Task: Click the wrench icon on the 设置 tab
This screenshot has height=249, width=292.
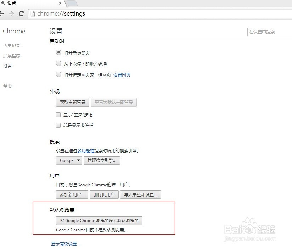Action: (3, 3)
